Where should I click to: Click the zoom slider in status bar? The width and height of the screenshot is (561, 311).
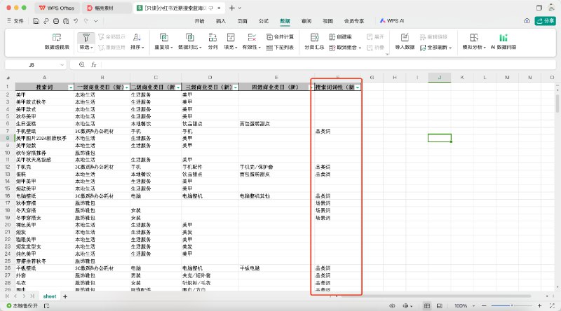(x=512, y=305)
